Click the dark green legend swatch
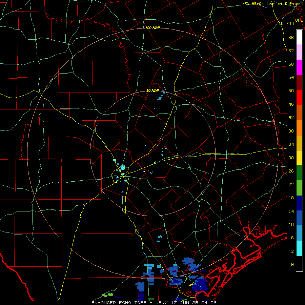Screen dimensions: 305x305 [299, 172]
